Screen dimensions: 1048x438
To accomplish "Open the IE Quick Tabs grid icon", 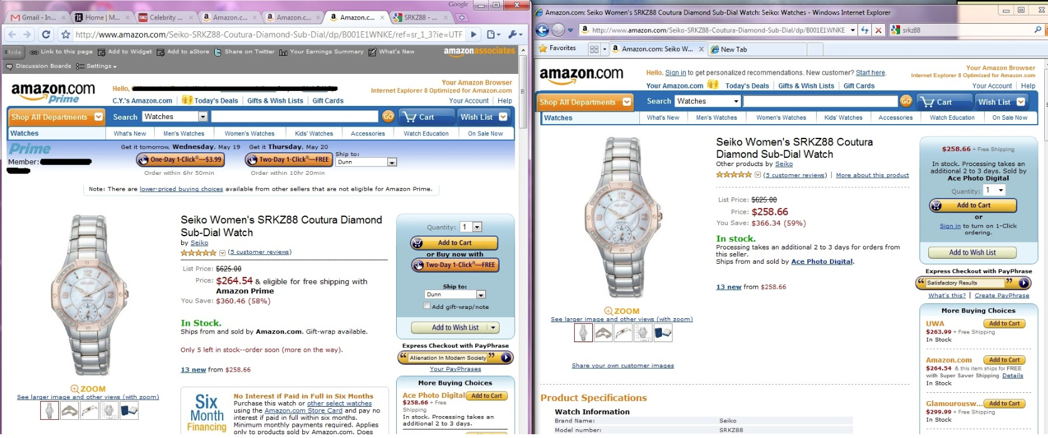I will click(x=594, y=49).
